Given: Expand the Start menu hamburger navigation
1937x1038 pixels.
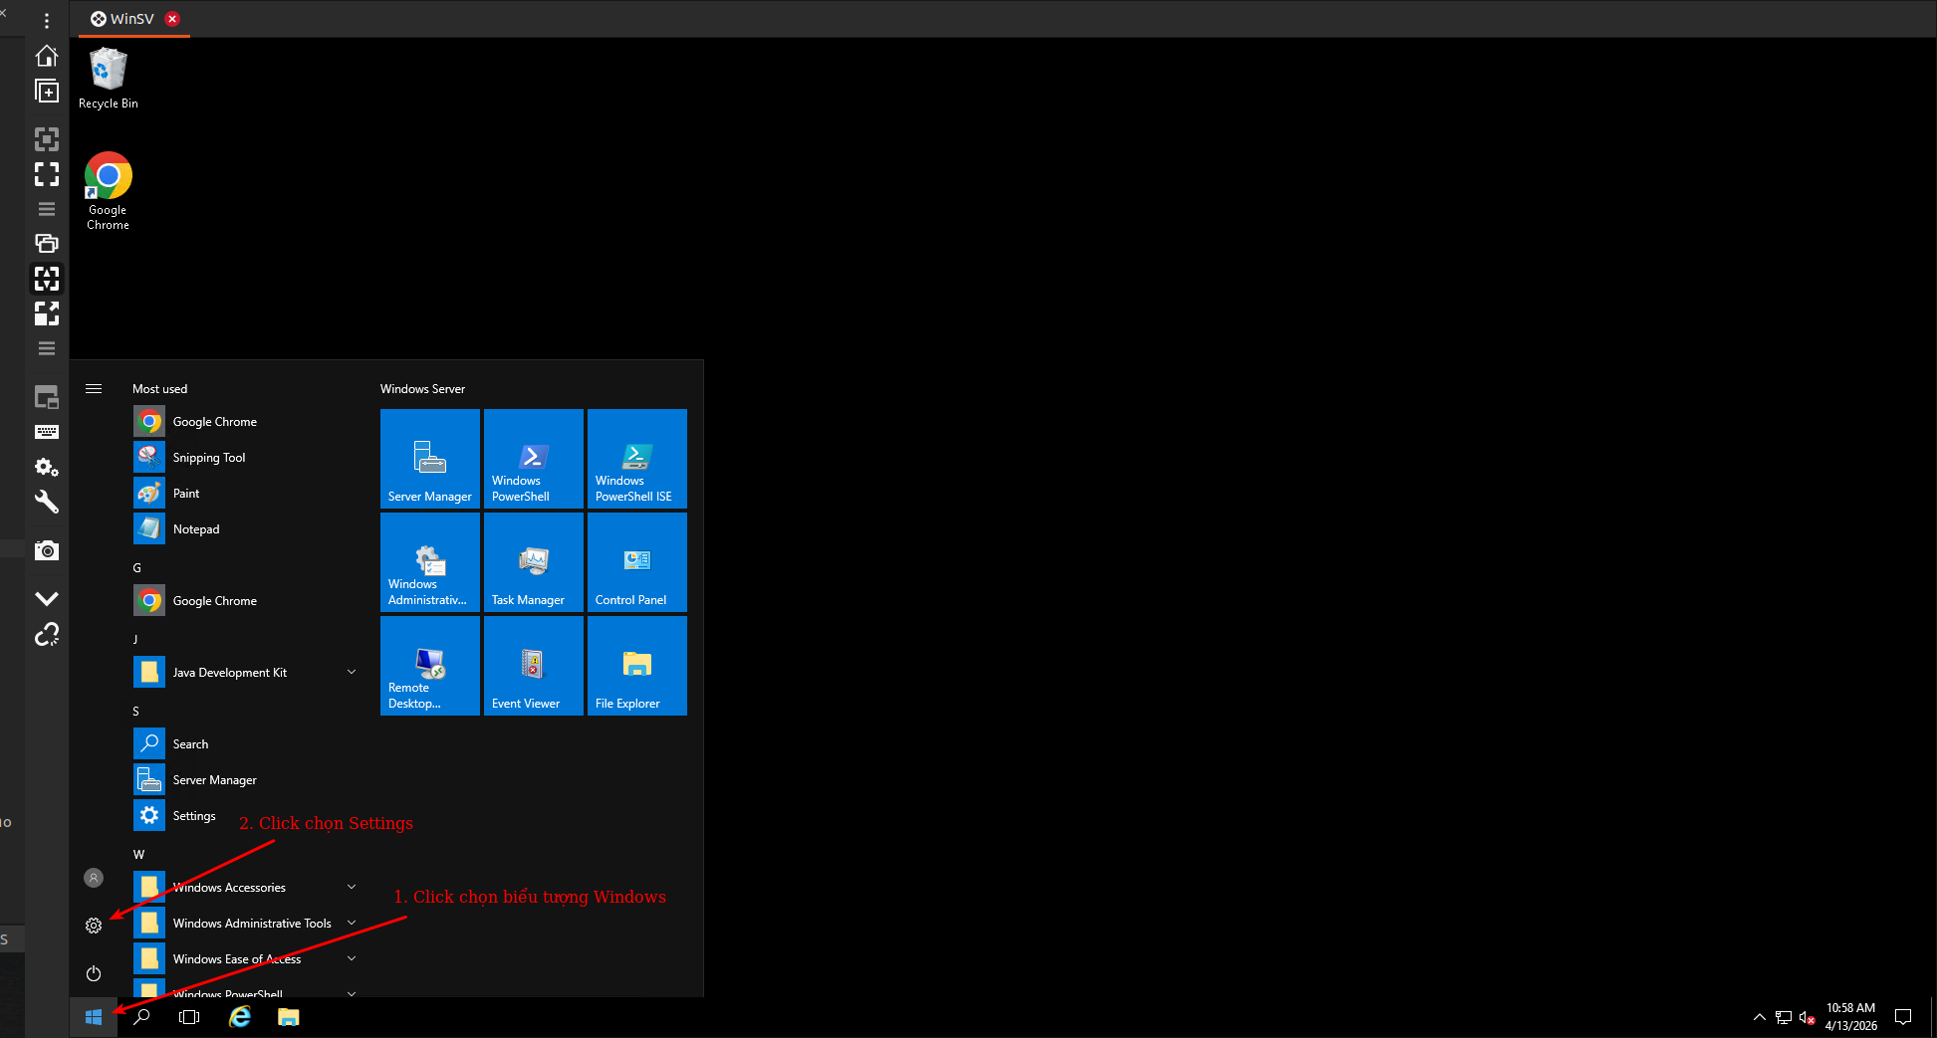Looking at the screenshot, I should click(94, 389).
